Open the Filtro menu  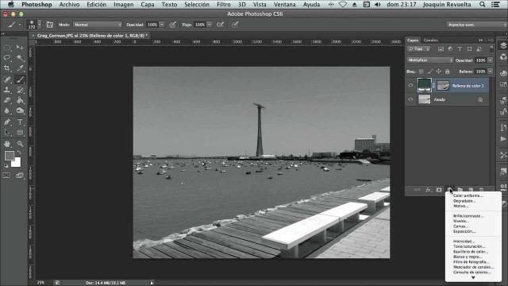click(224, 5)
